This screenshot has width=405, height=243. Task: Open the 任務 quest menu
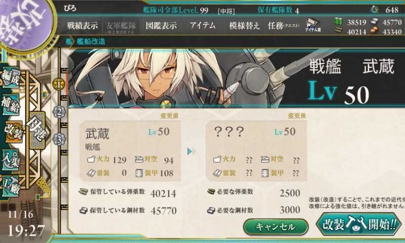click(284, 26)
